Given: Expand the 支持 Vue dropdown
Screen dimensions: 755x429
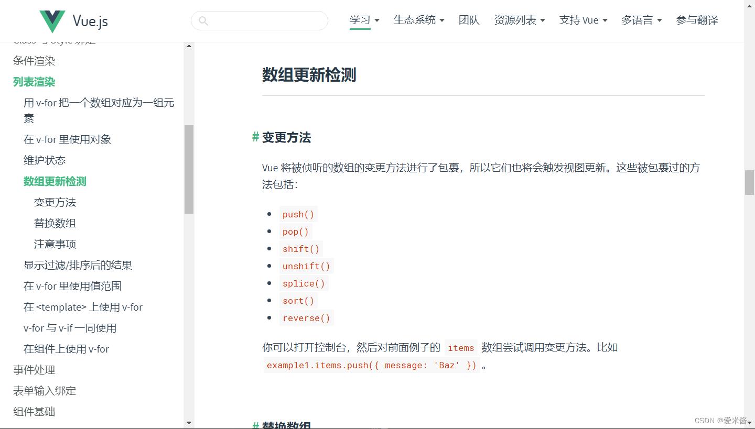Looking at the screenshot, I should point(583,20).
